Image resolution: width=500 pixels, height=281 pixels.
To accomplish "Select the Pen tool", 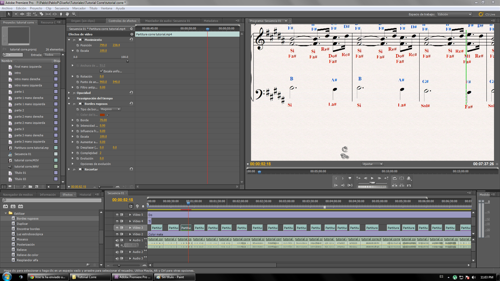I will point(61,14).
